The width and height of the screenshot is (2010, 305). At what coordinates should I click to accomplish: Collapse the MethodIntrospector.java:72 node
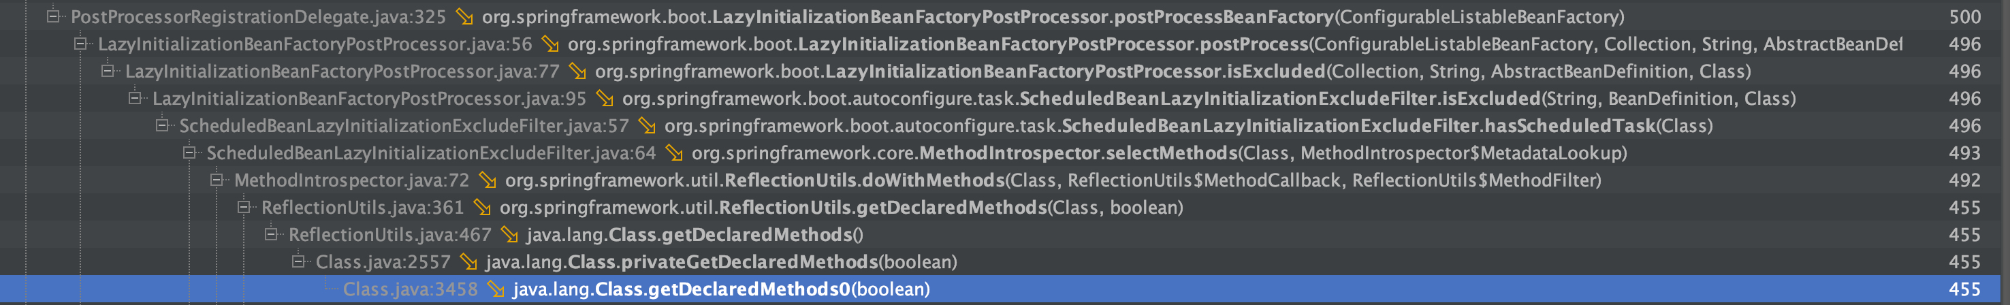click(x=216, y=180)
